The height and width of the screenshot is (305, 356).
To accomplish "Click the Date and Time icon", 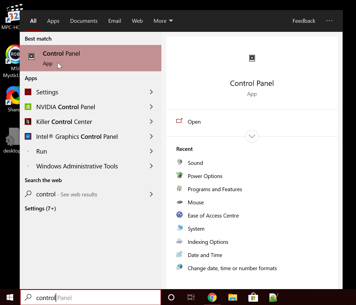I will tap(180, 254).
